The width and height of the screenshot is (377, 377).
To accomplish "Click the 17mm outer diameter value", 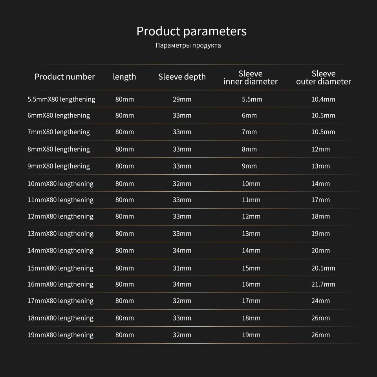I will point(320,200).
